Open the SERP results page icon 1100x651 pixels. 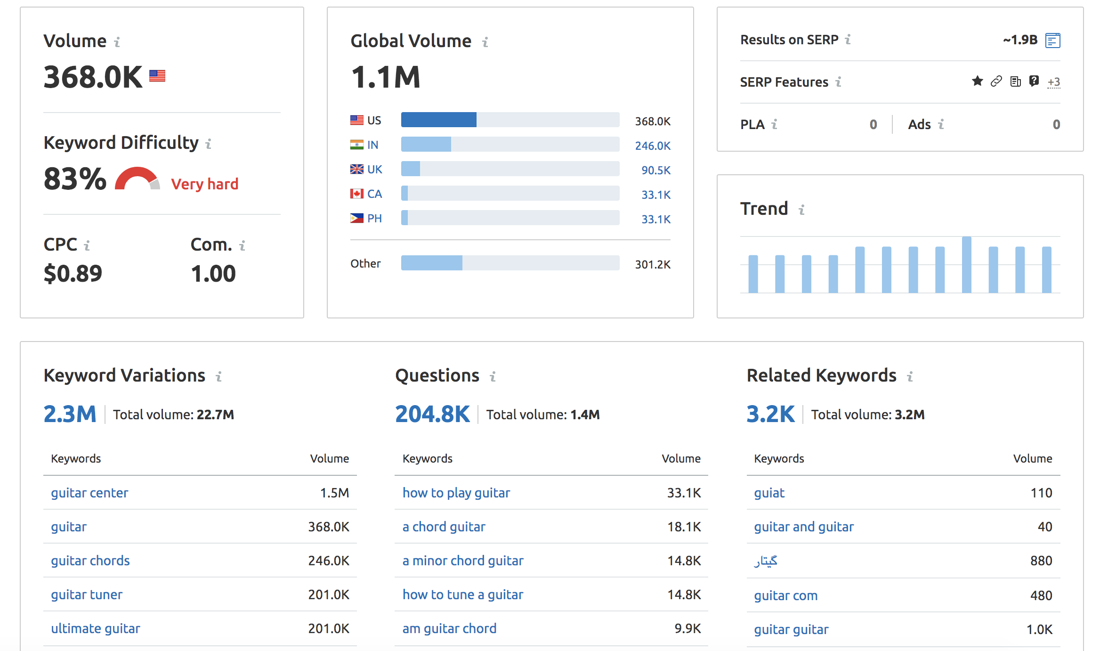click(1053, 41)
